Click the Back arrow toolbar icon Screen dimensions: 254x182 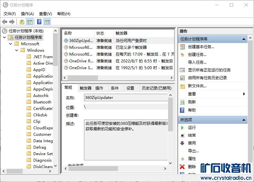pos(5,22)
